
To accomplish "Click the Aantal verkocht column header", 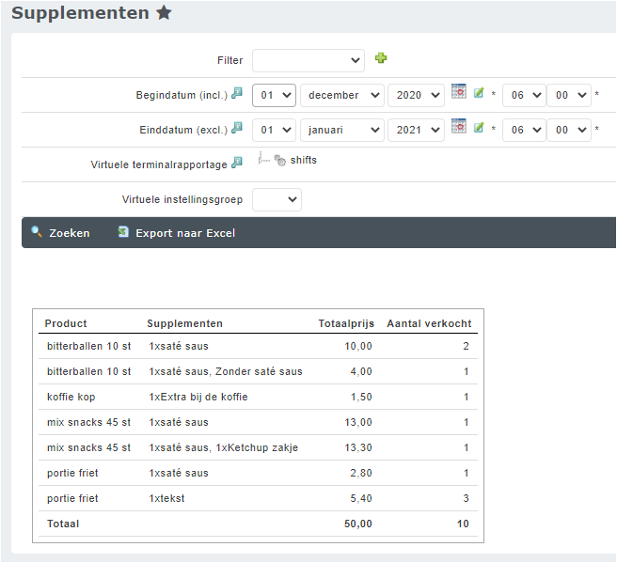I will pyautogui.click(x=429, y=323).
